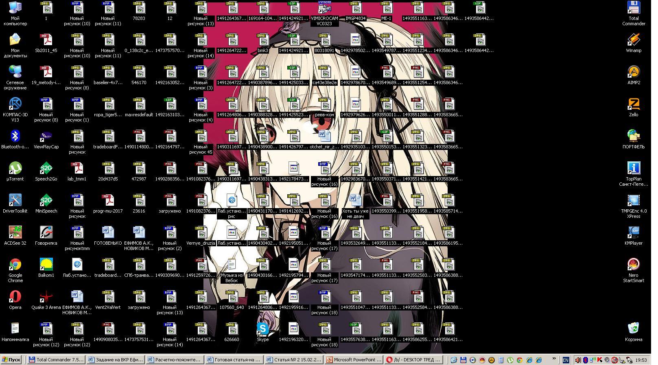
Task: Open the volume tray icon
Action: coord(578,360)
